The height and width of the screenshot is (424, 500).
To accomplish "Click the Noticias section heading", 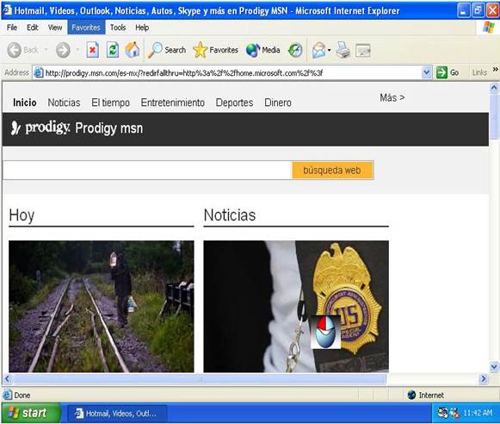I will pos(230,215).
